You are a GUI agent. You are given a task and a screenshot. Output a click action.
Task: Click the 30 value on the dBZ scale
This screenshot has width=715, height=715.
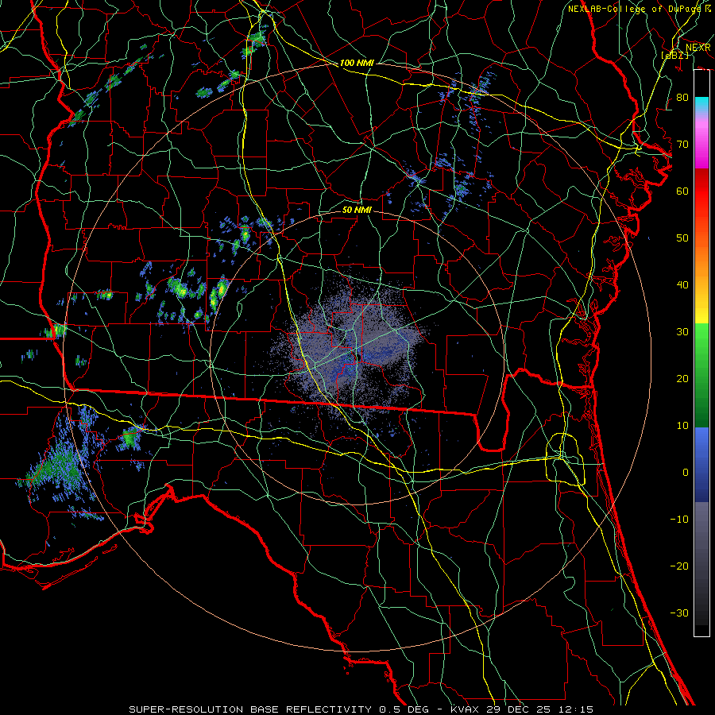(682, 331)
